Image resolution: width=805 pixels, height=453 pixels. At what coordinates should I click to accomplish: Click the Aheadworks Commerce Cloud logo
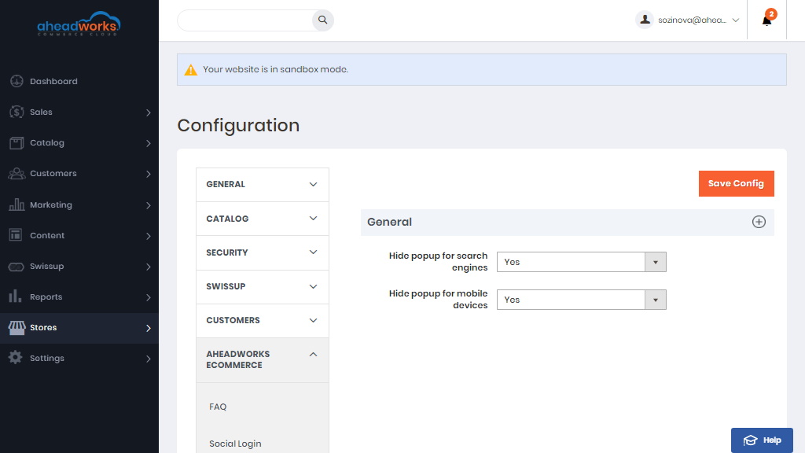79,24
